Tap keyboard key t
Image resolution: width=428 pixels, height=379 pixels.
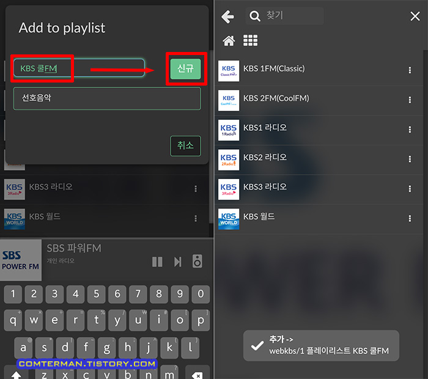click(97, 320)
